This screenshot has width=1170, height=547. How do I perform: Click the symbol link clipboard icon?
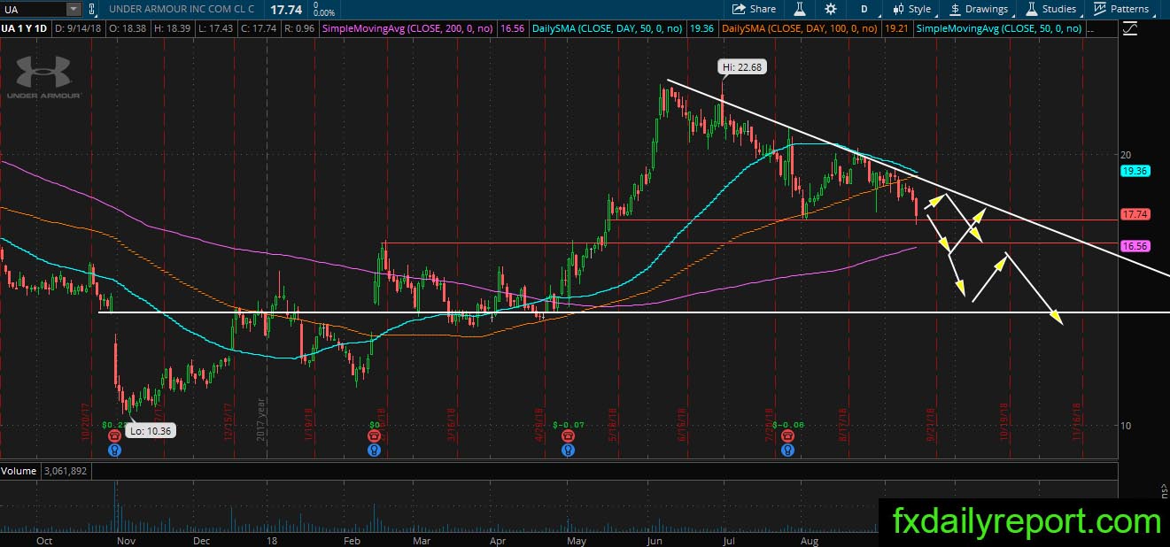point(90,9)
